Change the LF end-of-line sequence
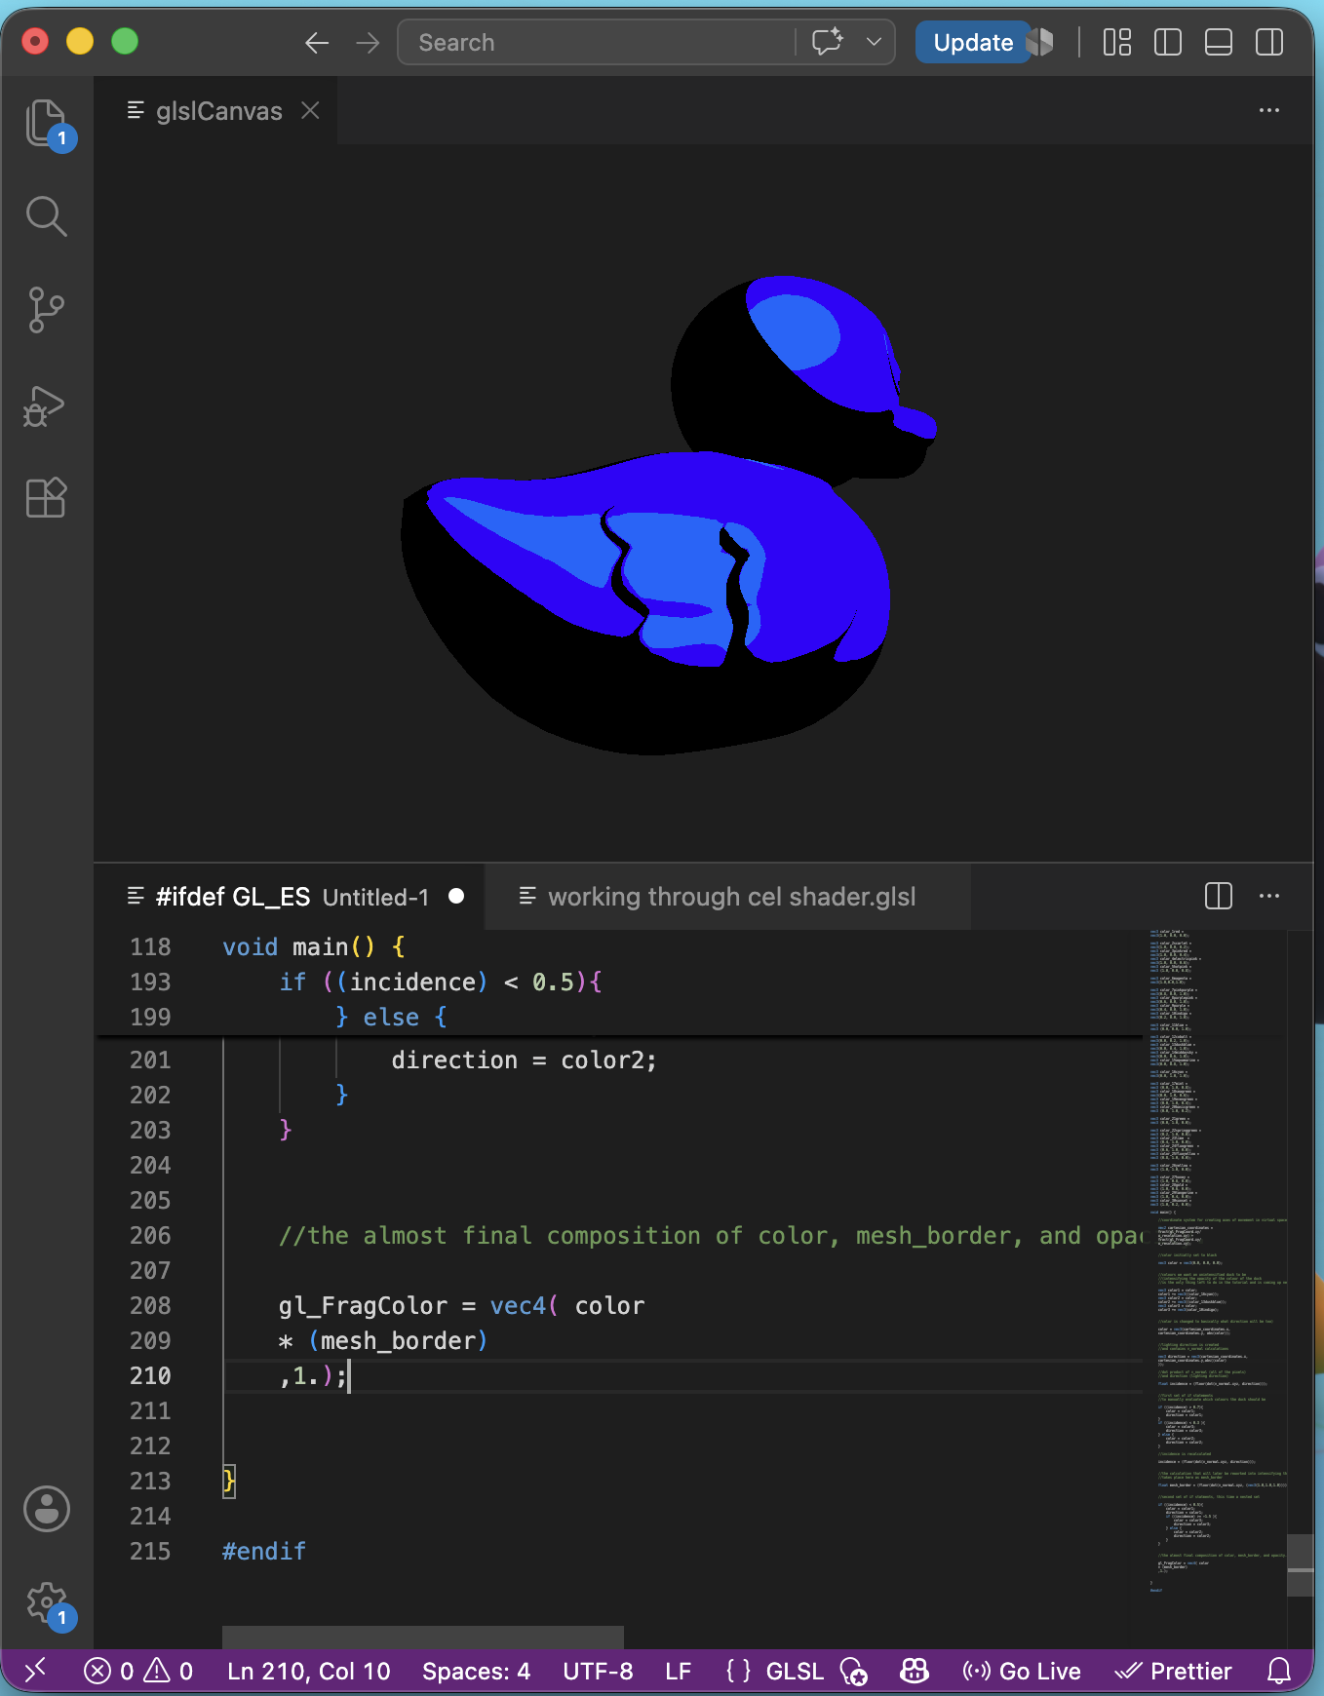Screen dimensions: 1324x1696 click(x=679, y=1672)
